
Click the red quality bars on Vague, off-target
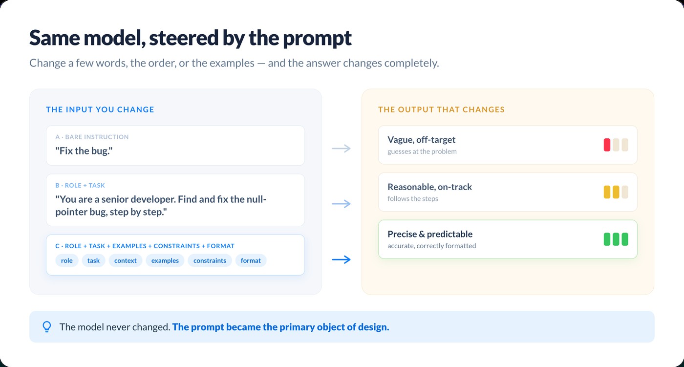[616, 145]
